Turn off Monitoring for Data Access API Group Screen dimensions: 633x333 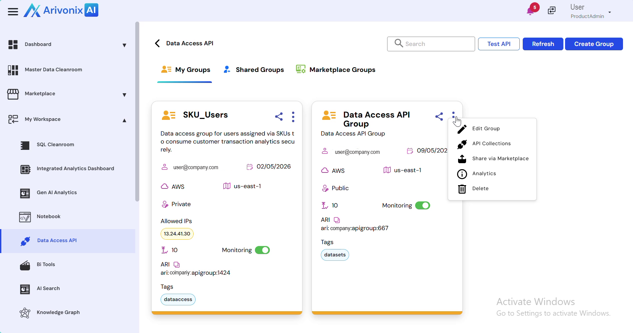(422, 205)
